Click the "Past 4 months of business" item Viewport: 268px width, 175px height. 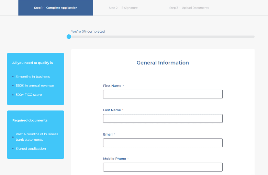pos(37,134)
